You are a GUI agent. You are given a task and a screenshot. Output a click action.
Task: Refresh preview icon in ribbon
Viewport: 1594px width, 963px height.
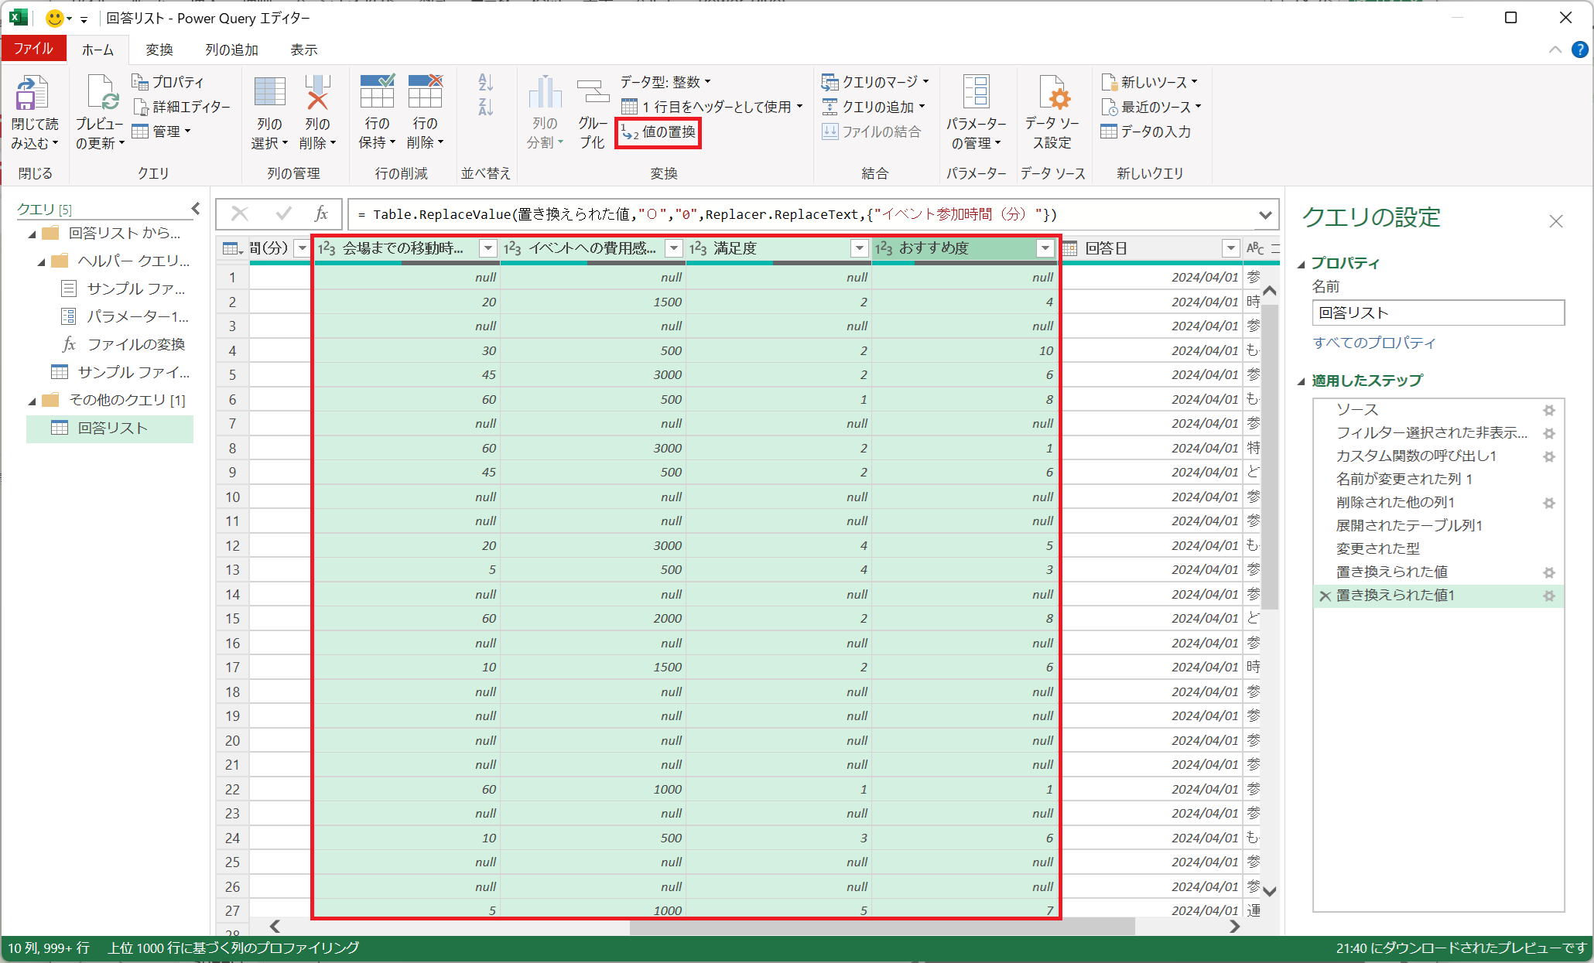coord(101,93)
